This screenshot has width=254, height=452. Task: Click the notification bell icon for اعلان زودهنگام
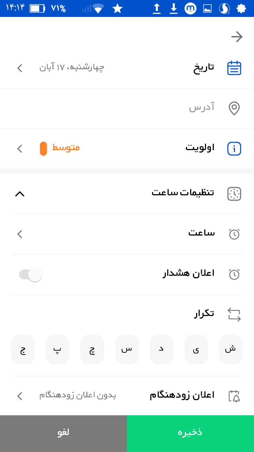[235, 396]
